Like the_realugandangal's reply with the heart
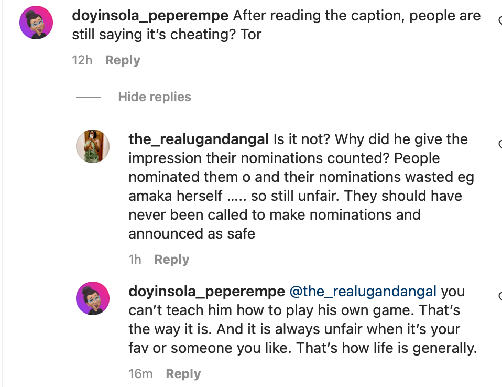 pyautogui.click(x=499, y=144)
